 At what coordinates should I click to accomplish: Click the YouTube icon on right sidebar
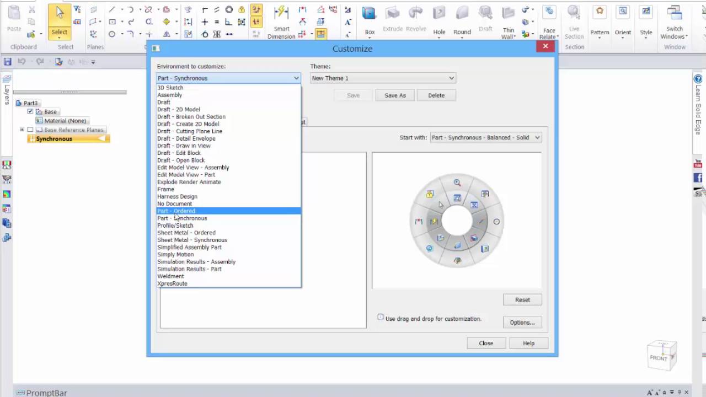[x=698, y=164]
